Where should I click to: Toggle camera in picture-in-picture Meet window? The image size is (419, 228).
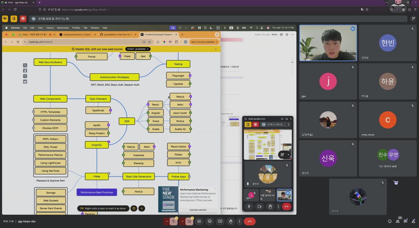click(260, 207)
